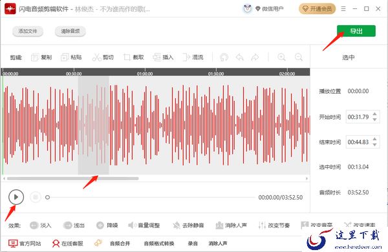The image size is (388, 252).
Task: Click the 00:30.00 mark on the ruler
Action: tap(74, 74)
